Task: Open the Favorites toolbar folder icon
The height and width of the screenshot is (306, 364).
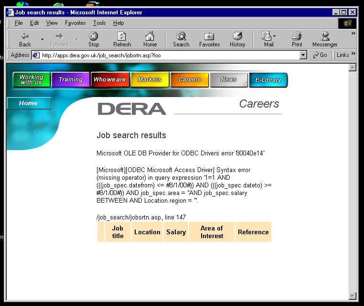Action: (209, 40)
